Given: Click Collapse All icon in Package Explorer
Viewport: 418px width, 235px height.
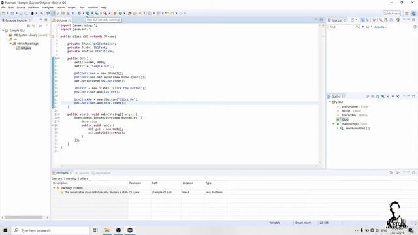Looking at the screenshot, I should coord(29,26).
